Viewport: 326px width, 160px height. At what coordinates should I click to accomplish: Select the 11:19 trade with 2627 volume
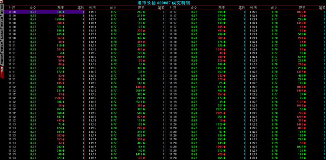pos(205,109)
